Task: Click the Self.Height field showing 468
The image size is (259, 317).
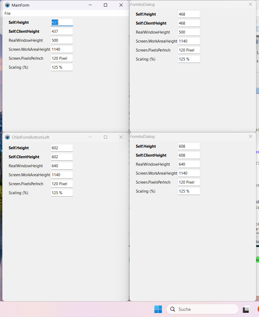Action: point(189,14)
